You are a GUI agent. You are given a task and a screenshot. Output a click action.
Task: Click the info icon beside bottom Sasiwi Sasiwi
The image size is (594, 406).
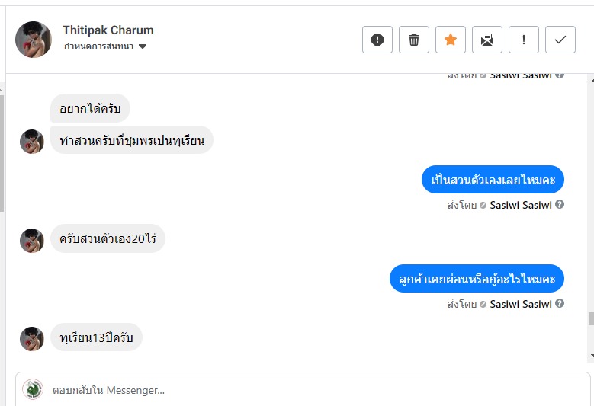coord(560,304)
